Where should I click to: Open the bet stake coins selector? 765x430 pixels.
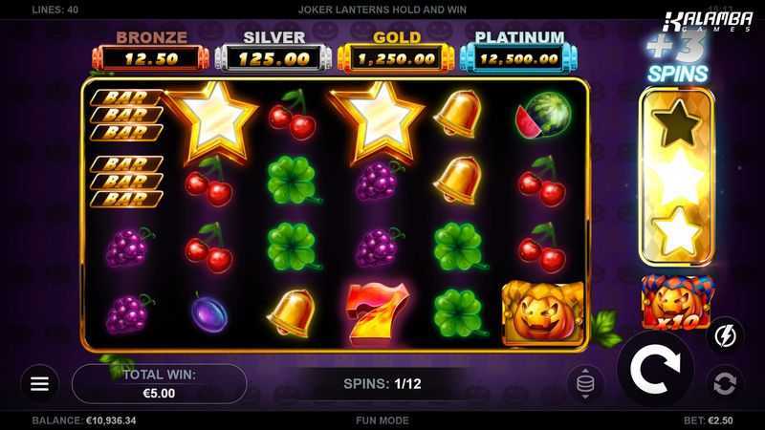click(x=585, y=384)
